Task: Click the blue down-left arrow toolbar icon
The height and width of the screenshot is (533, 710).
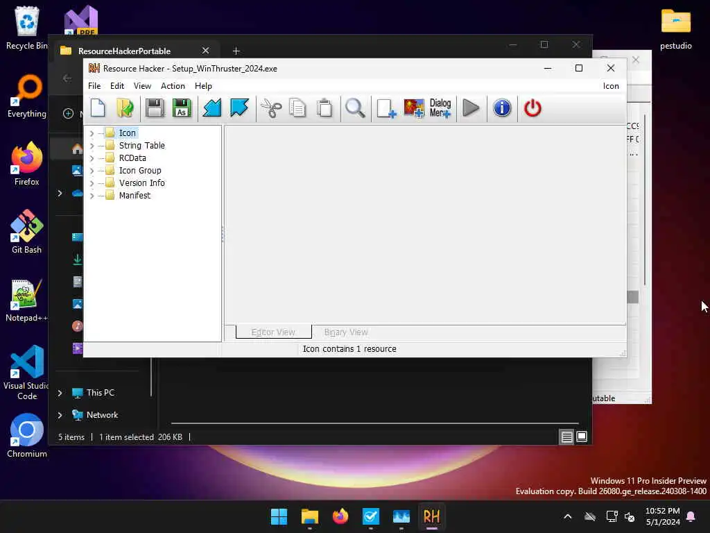Action: pyautogui.click(x=212, y=108)
